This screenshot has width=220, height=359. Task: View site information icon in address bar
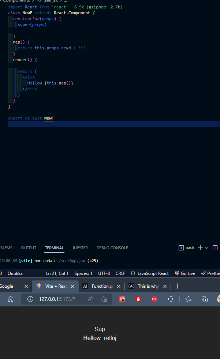pyautogui.click(x=30, y=299)
